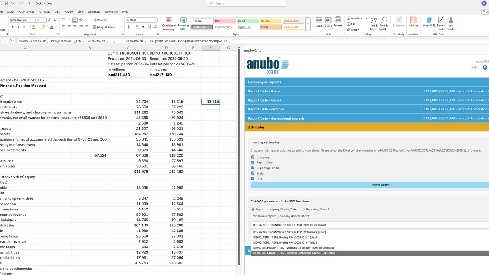The image size is (489, 275).
Task: Click the Increase Font Size icon
Action: tap(50, 20)
